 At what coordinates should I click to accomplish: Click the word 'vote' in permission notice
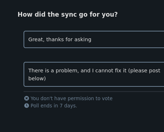pos(107,98)
